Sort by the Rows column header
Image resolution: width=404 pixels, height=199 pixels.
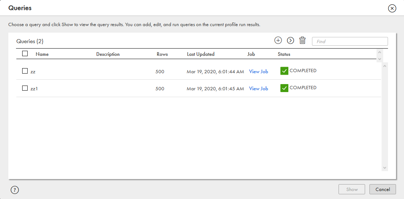pos(162,54)
